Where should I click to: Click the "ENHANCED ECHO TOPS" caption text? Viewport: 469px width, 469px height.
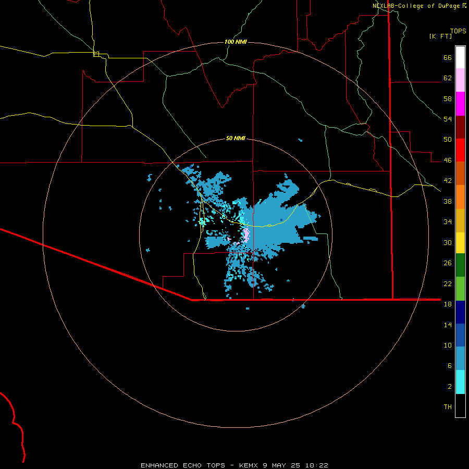point(182,465)
